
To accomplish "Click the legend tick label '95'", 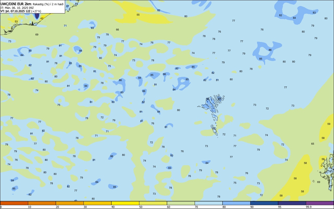I will tap(280, 207).
